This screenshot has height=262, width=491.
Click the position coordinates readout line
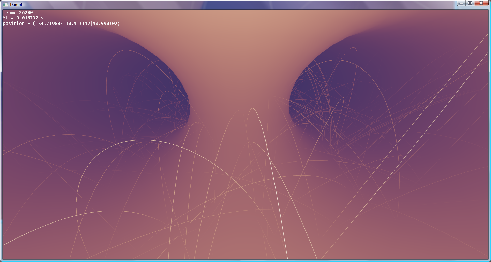click(61, 24)
